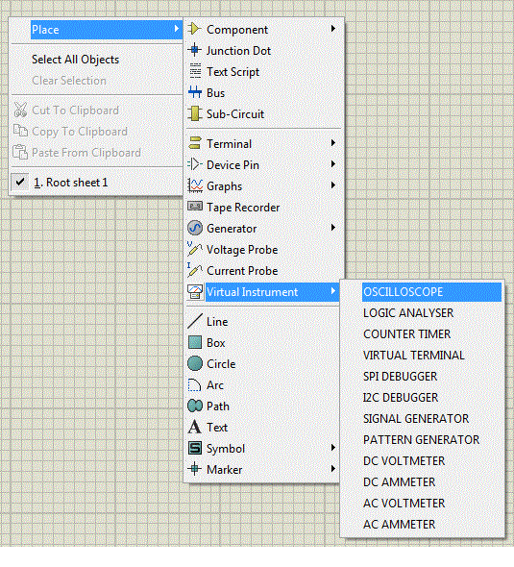The width and height of the screenshot is (514, 567).
Task: Click the Current Probe icon
Action: [x=194, y=270]
